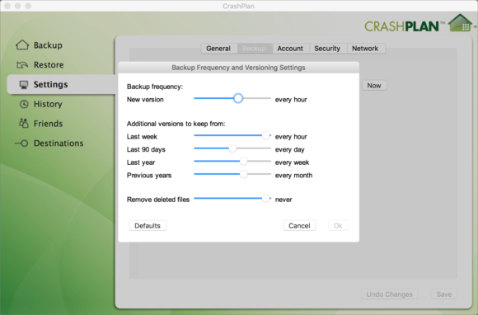Click the Save button at bottom
The width and height of the screenshot is (478, 315).
pos(444,294)
